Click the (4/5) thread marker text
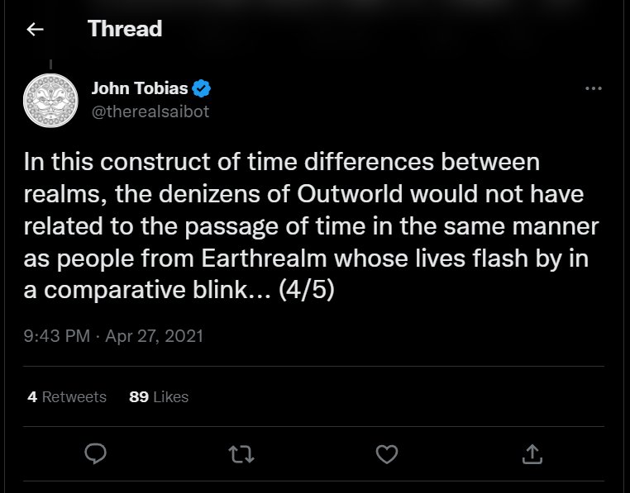This screenshot has height=493, width=630. [x=305, y=292]
